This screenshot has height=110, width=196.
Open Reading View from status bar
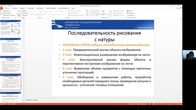tap(157, 104)
